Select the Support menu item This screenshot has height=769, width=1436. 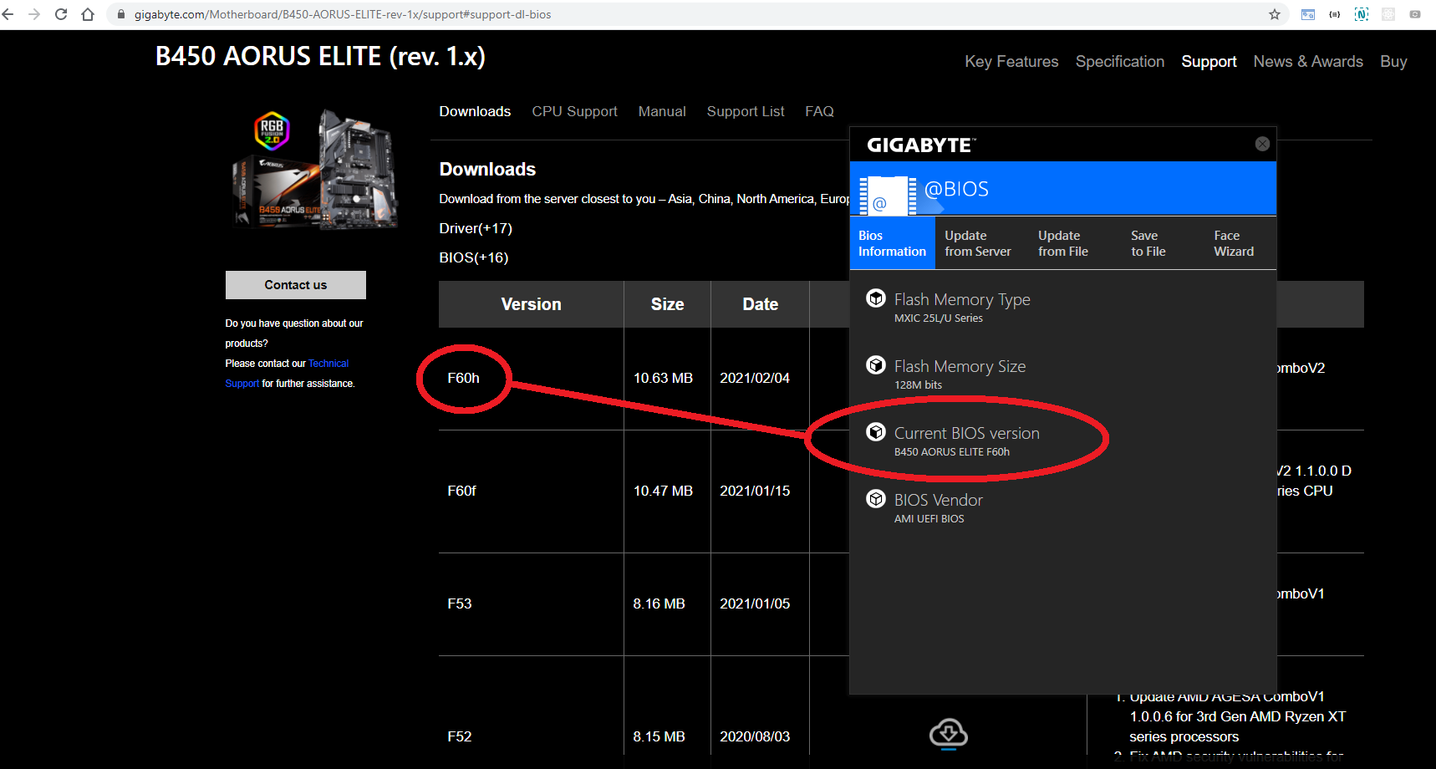(1209, 62)
